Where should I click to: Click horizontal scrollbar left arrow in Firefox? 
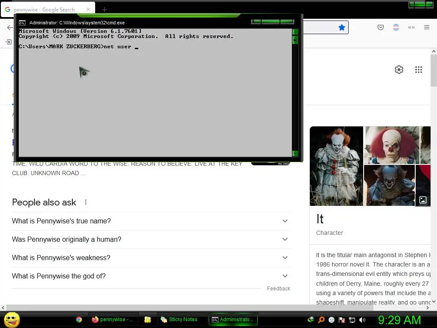coord(3,307)
